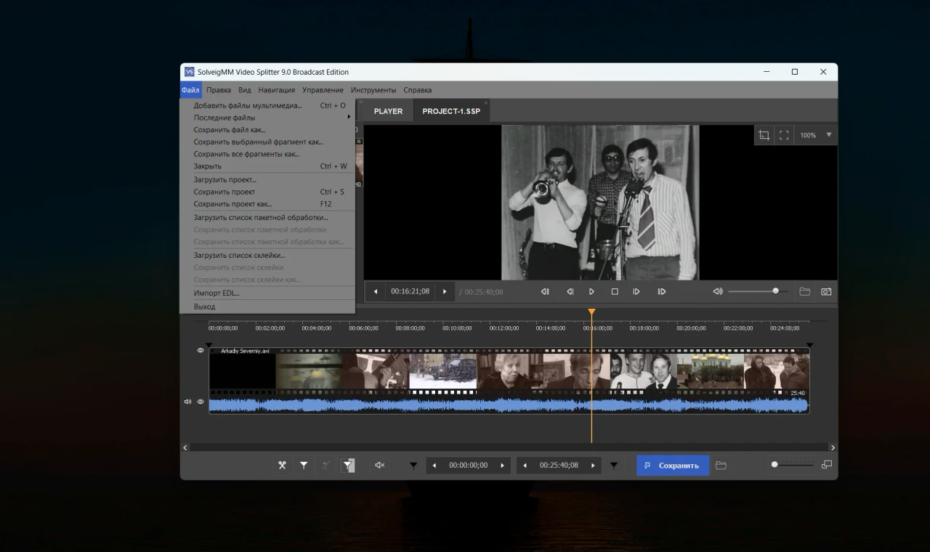
Task: Click the invert fragments marker icon
Action: [348, 466]
